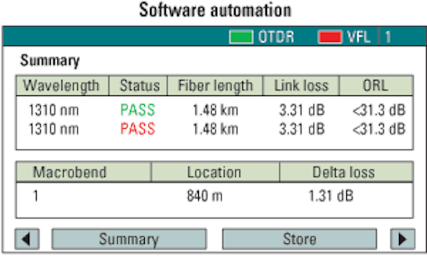Viewport: 427px width, 270px height.
Task: Click the VFL label in header bar
Action: [359, 37]
